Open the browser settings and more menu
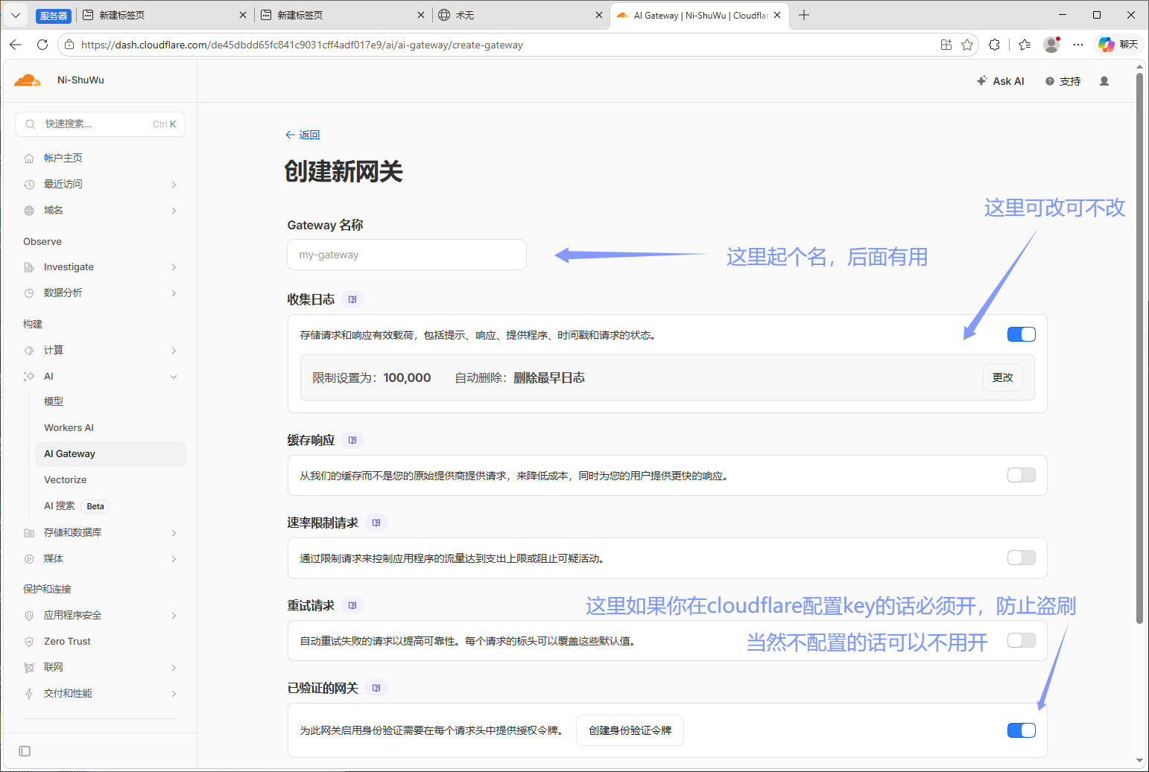 pos(1078,45)
